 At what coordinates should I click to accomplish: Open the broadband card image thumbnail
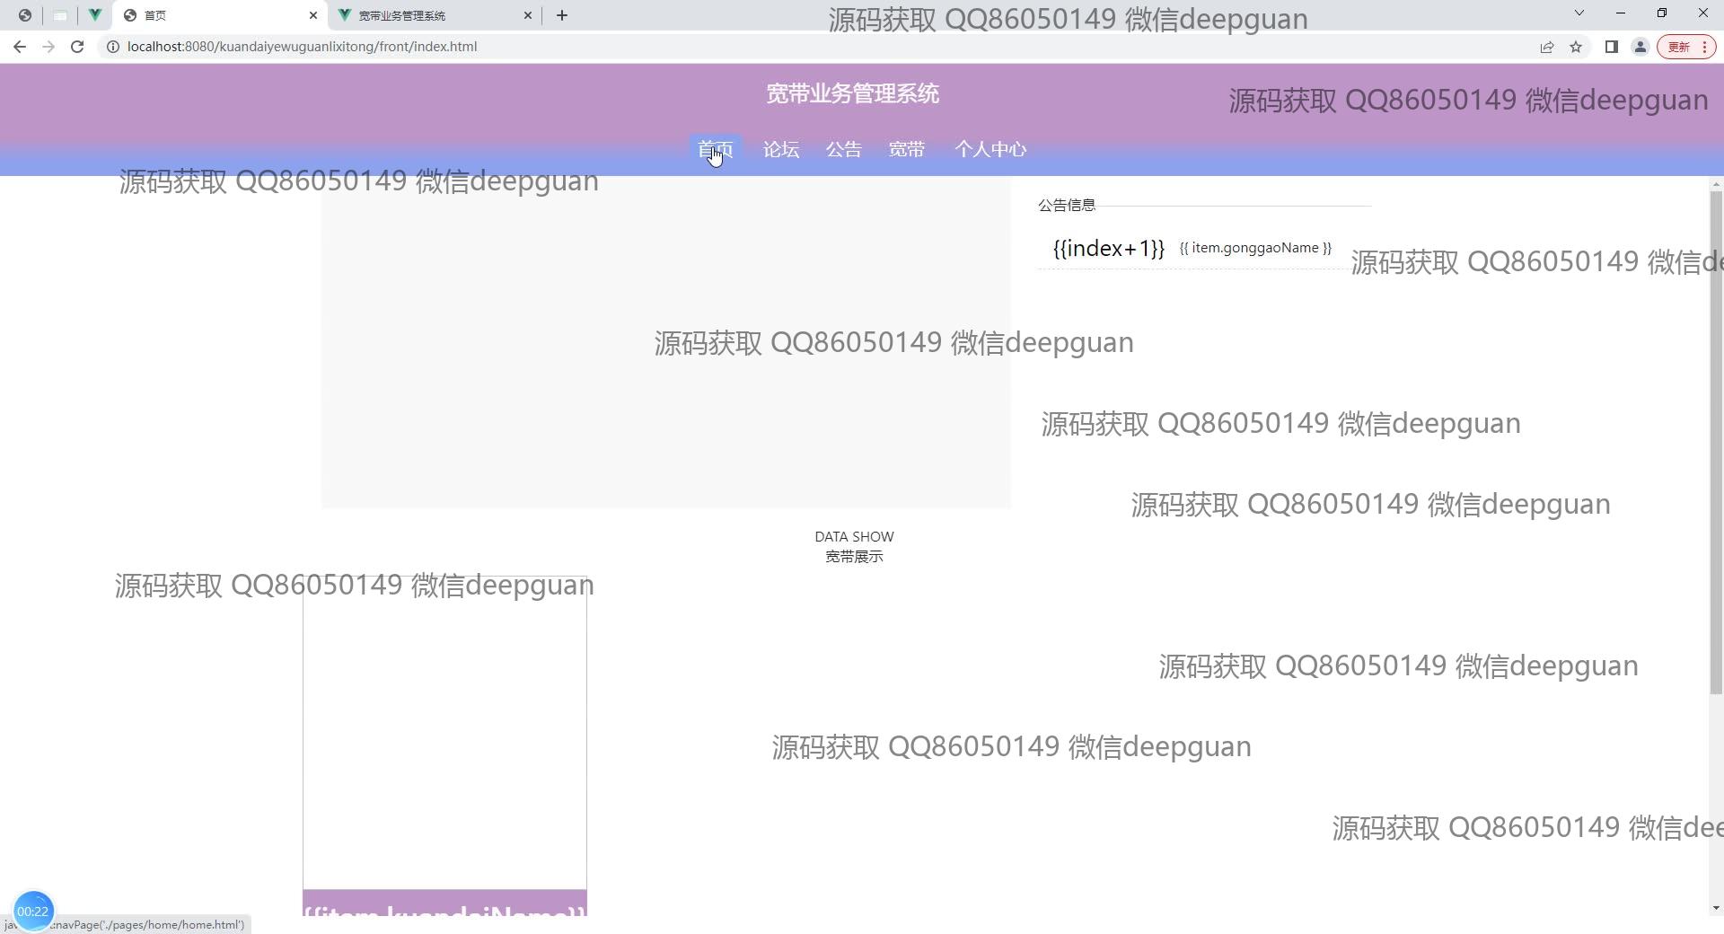pos(444,733)
